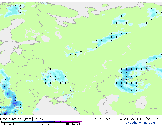
Task: Click the 0.1–0.5 mm palest legend swatch
Action: click(4, 122)
